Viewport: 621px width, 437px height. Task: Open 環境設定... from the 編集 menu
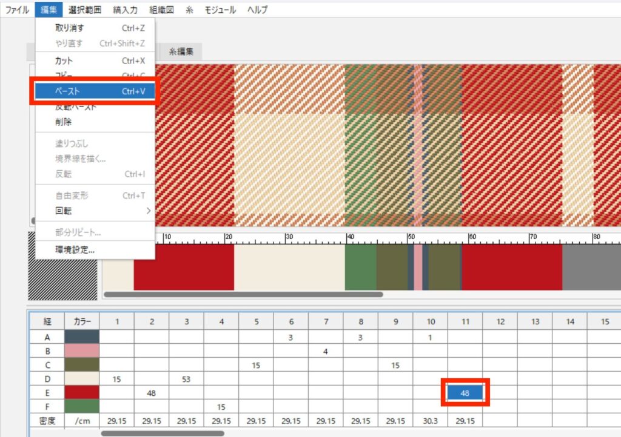click(95, 250)
